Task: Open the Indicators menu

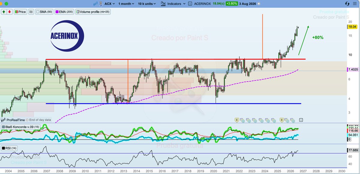Action: pyautogui.click(x=172, y=4)
